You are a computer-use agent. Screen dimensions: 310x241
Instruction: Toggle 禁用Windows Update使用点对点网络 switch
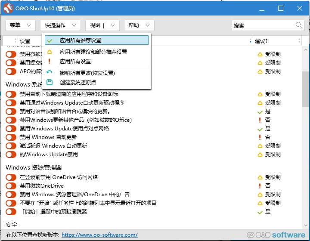11,129
